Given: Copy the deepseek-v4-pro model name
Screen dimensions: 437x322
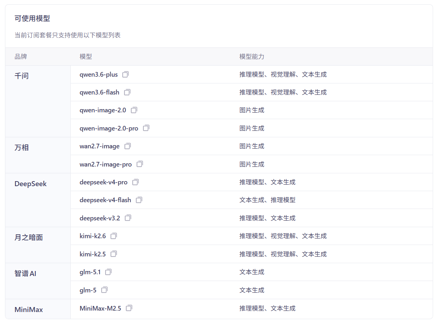Looking at the screenshot, I should pos(135,182).
